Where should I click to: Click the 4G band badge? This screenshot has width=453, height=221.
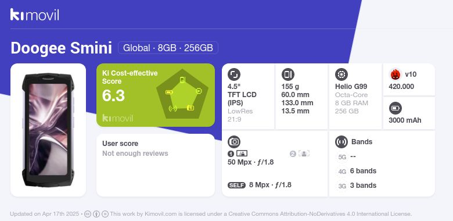pos(342,172)
